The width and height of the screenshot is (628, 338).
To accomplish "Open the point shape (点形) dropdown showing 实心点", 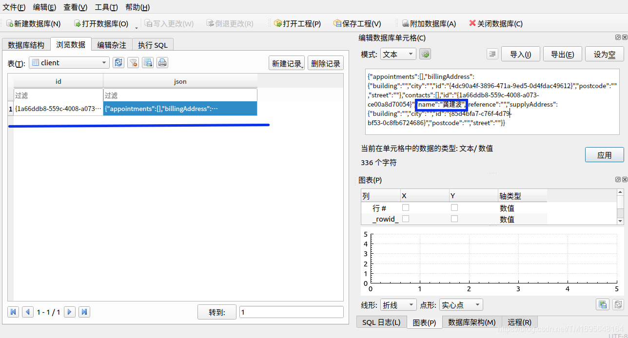I will [461, 305].
